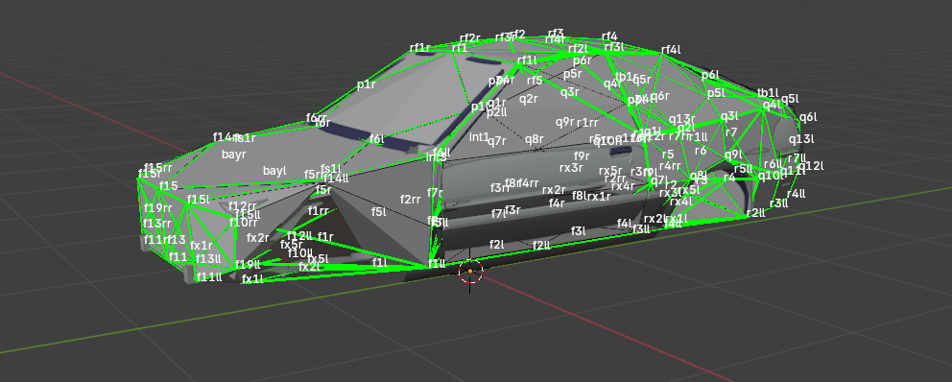Click the q8r node label
The image size is (952, 382).
coord(535,139)
